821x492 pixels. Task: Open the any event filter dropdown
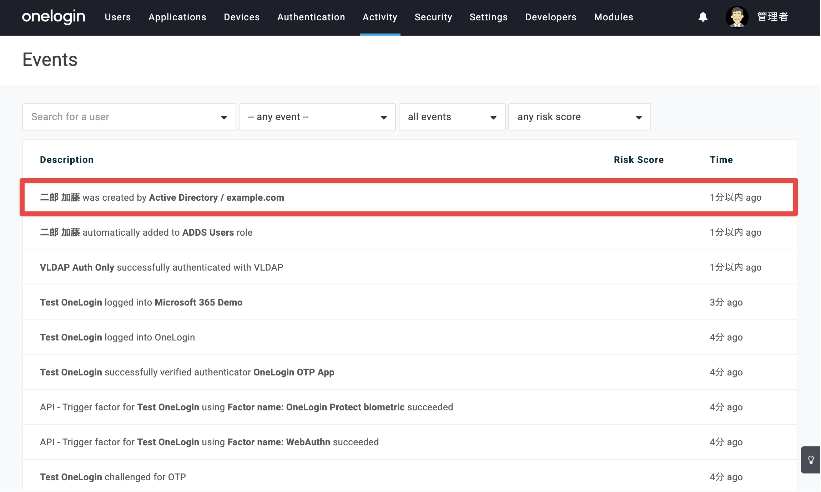click(x=317, y=117)
